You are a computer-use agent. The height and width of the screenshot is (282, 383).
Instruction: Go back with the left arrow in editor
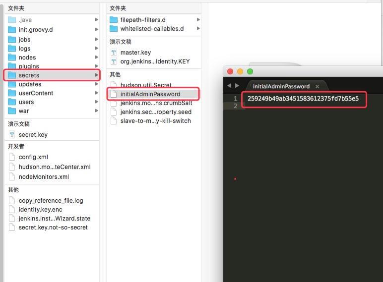click(229, 86)
